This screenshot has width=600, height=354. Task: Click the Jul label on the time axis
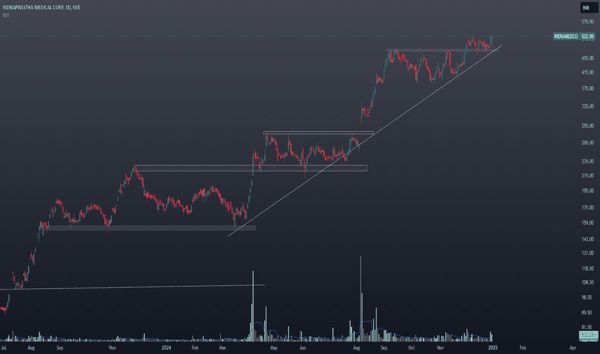[x=3, y=348]
